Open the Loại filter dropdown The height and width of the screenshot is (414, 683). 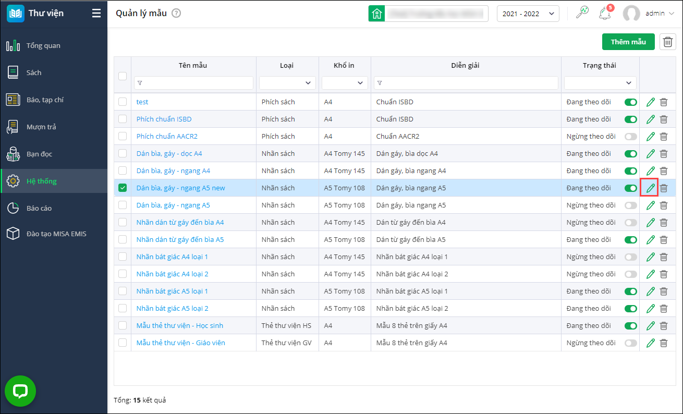(287, 83)
